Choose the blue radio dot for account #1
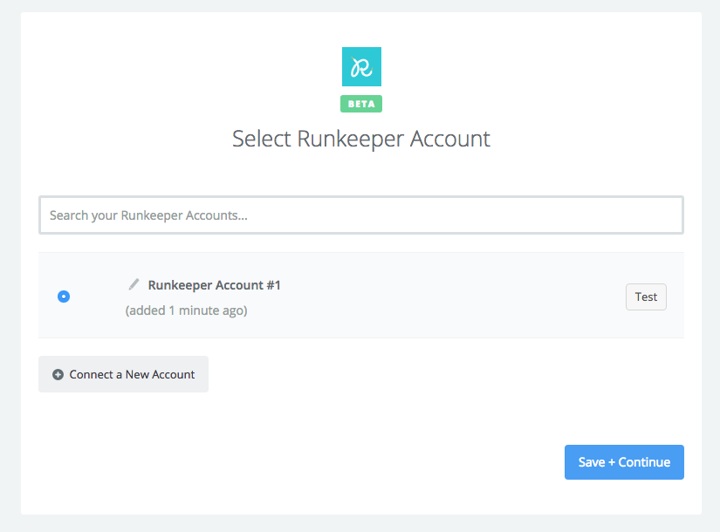The image size is (720, 532). 64,297
